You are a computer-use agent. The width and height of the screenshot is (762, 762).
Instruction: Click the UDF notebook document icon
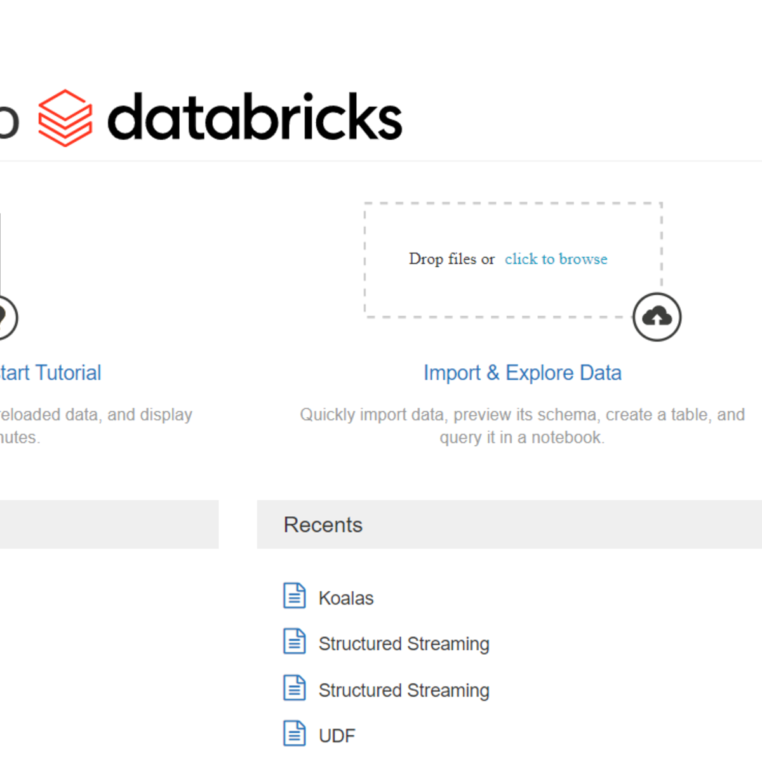294,734
